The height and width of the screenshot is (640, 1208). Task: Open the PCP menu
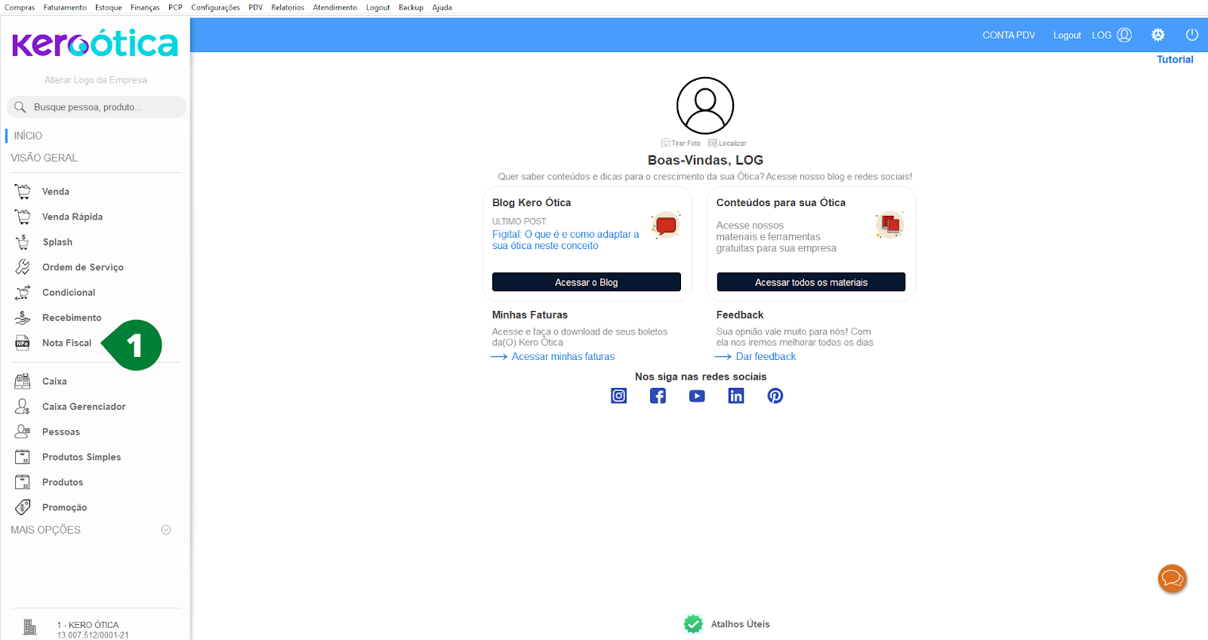(175, 8)
